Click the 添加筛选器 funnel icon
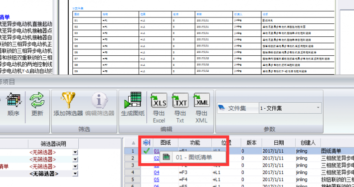Image resolution: width=354 pixels, height=187 pixels. (68, 100)
